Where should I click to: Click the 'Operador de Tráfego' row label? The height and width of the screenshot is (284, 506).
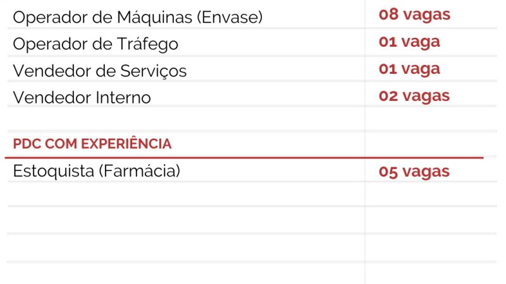click(x=96, y=44)
